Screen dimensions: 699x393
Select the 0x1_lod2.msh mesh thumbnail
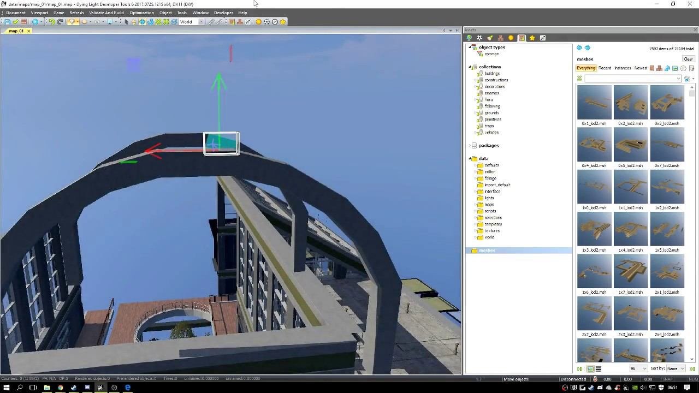click(x=594, y=103)
